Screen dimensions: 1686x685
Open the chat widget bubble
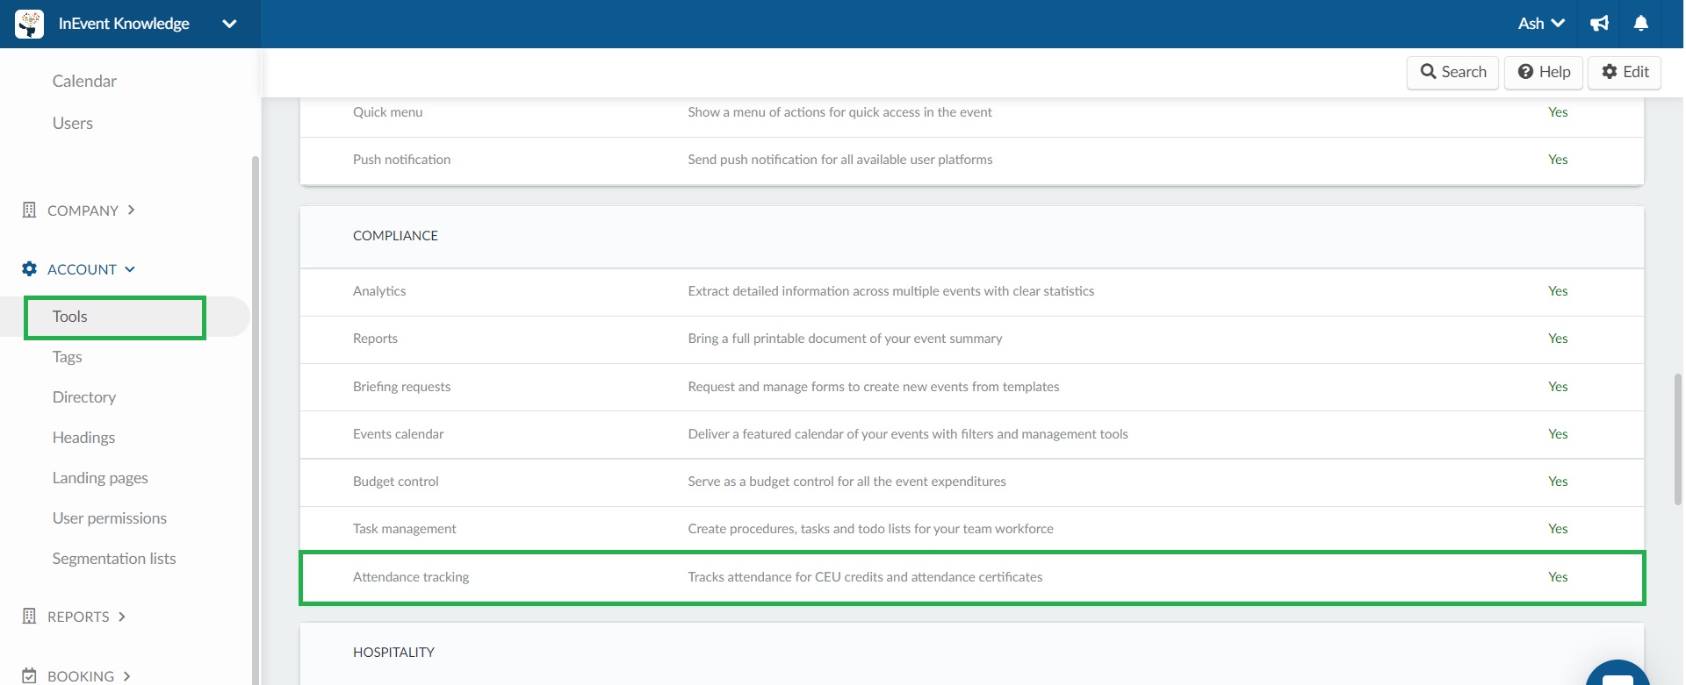[x=1618, y=674]
